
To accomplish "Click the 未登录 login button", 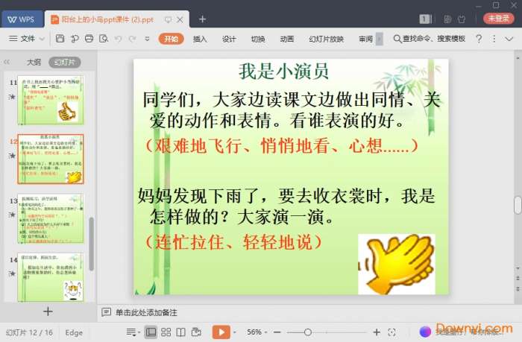I will 498,19.
